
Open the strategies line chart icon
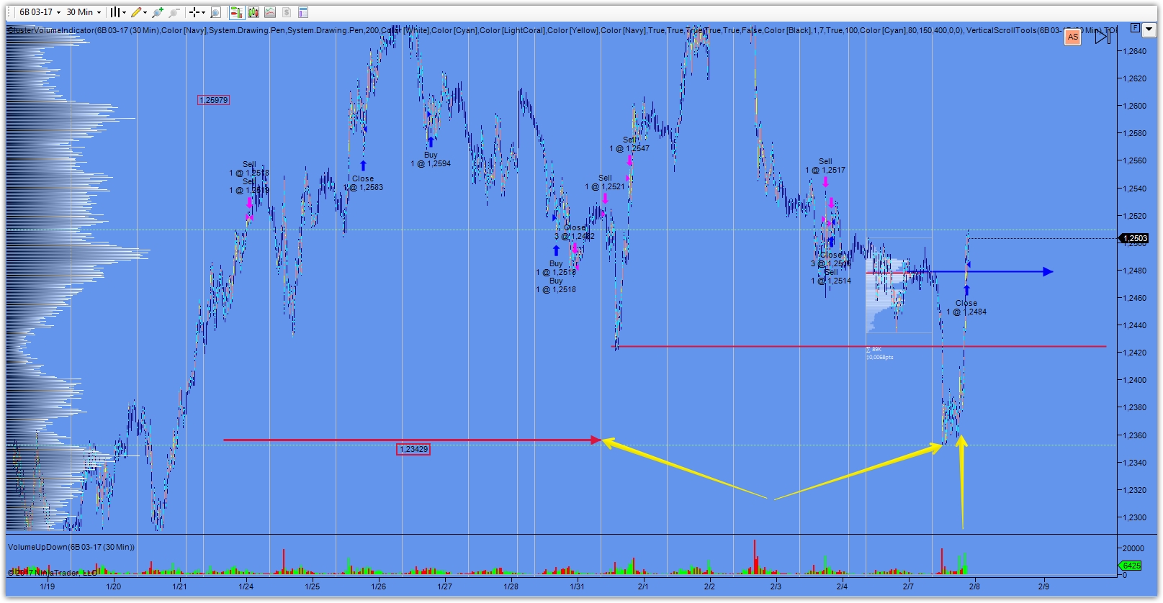[x=269, y=12]
